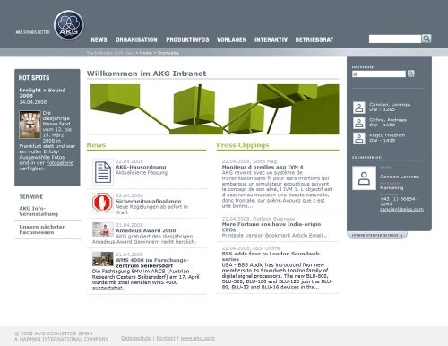
Task: Open the BETRIEBSRAT menu
Action: coord(314,39)
